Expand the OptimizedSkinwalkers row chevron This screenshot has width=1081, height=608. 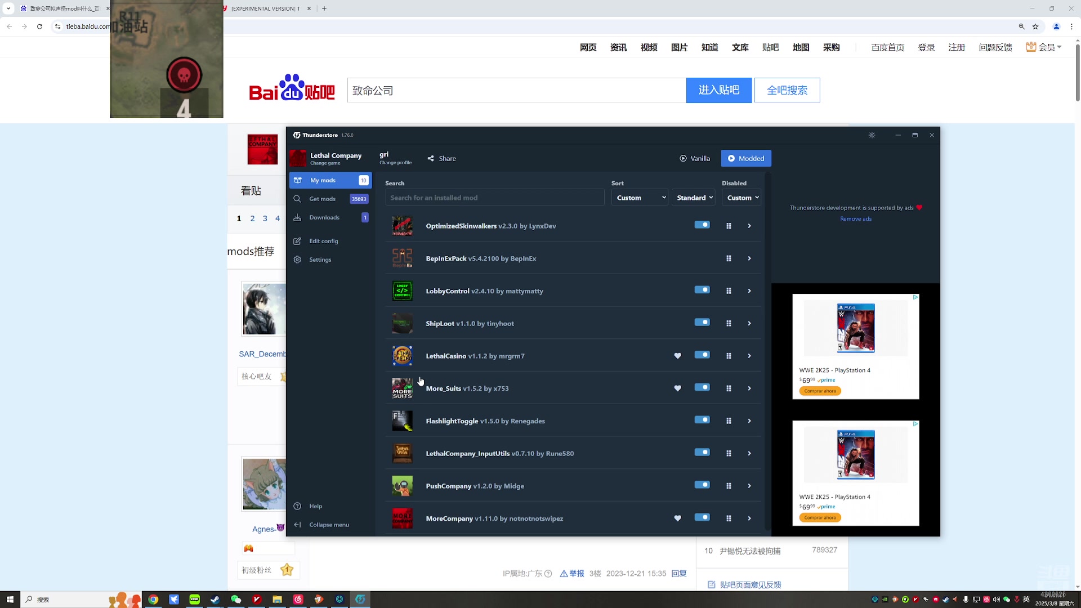coord(749,226)
